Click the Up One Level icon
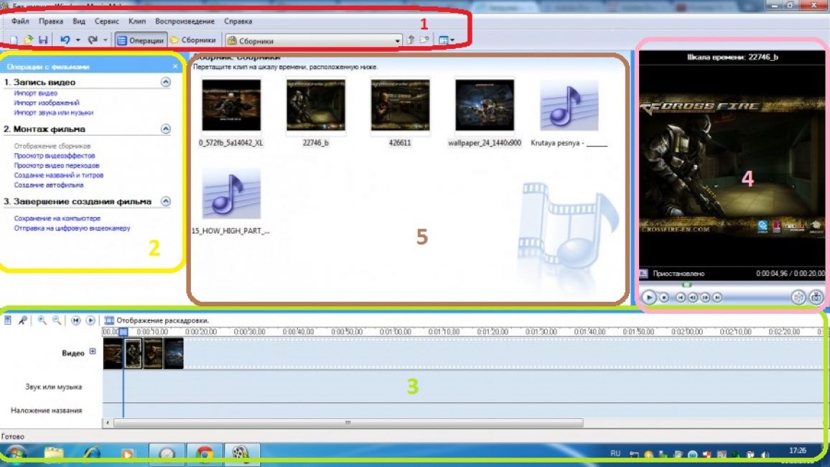The image size is (830, 467). click(x=411, y=40)
